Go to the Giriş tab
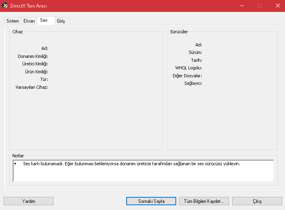285x210 pixels. [x=61, y=21]
